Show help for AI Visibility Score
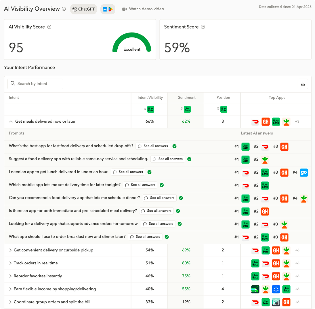This screenshot has height=309, width=315. click(49, 27)
